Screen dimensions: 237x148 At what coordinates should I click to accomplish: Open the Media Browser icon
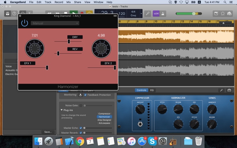pos(229,14)
